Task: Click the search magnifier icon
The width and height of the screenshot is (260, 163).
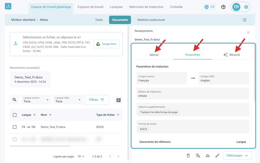Action: 15,100
